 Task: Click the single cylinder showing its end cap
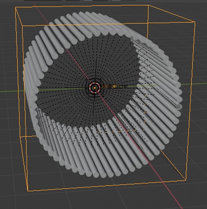click(x=179, y=107)
